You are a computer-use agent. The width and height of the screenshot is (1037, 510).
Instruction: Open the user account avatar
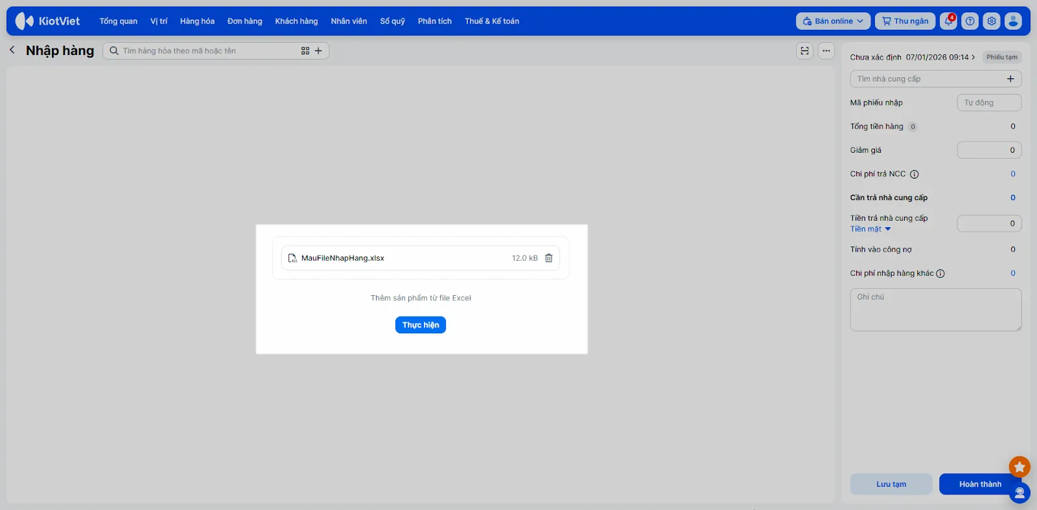click(1012, 21)
